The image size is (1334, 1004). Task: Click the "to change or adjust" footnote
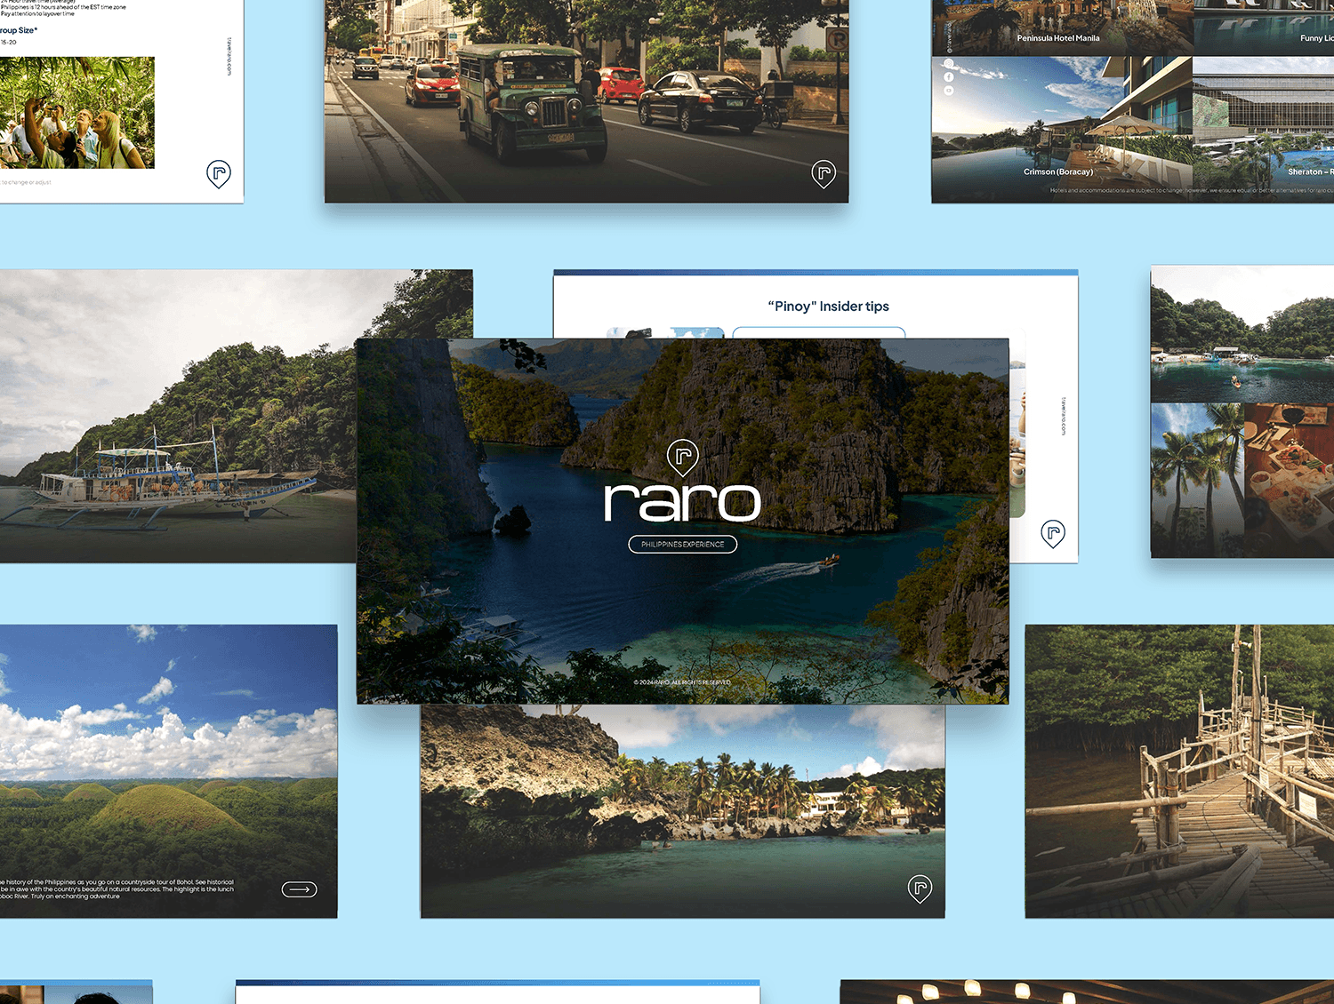pyautogui.click(x=26, y=182)
